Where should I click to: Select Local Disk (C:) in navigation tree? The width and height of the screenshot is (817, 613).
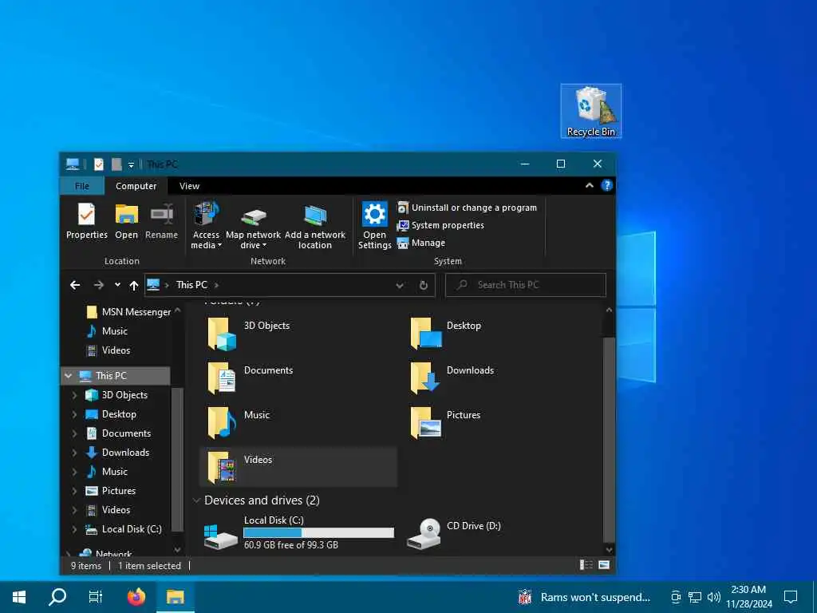pyautogui.click(x=124, y=529)
